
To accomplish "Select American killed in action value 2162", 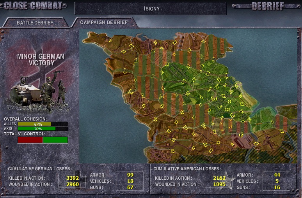I will coord(219,178).
